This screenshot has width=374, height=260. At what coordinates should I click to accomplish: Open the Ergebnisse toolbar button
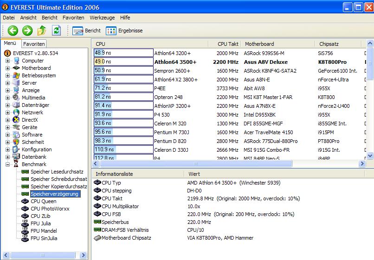(x=124, y=31)
